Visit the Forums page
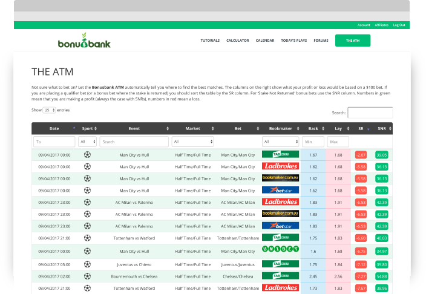This screenshot has width=426, height=294. [321, 41]
